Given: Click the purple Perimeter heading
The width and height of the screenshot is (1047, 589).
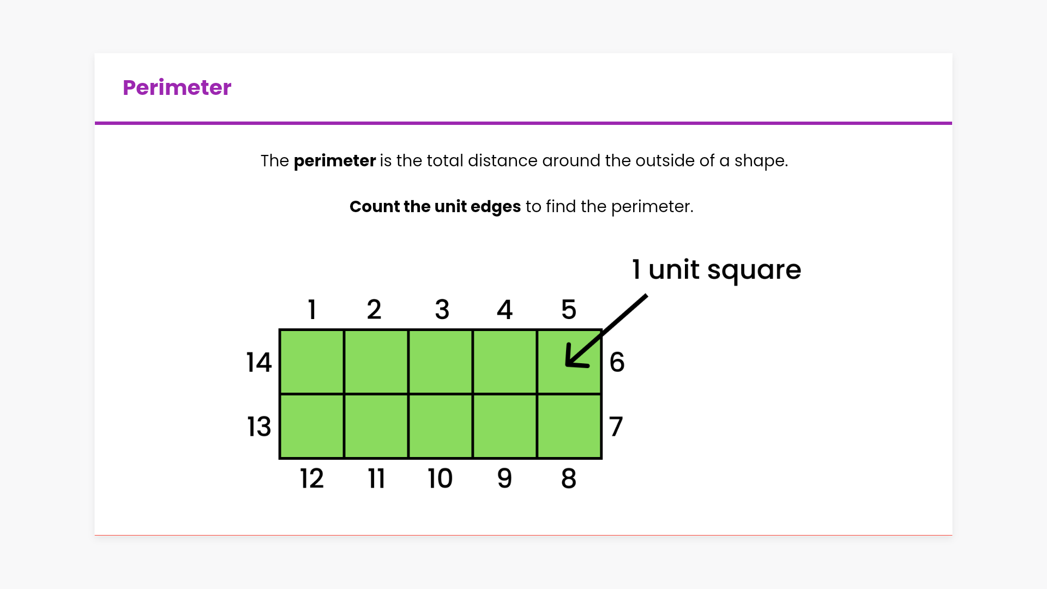Looking at the screenshot, I should point(177,88).
